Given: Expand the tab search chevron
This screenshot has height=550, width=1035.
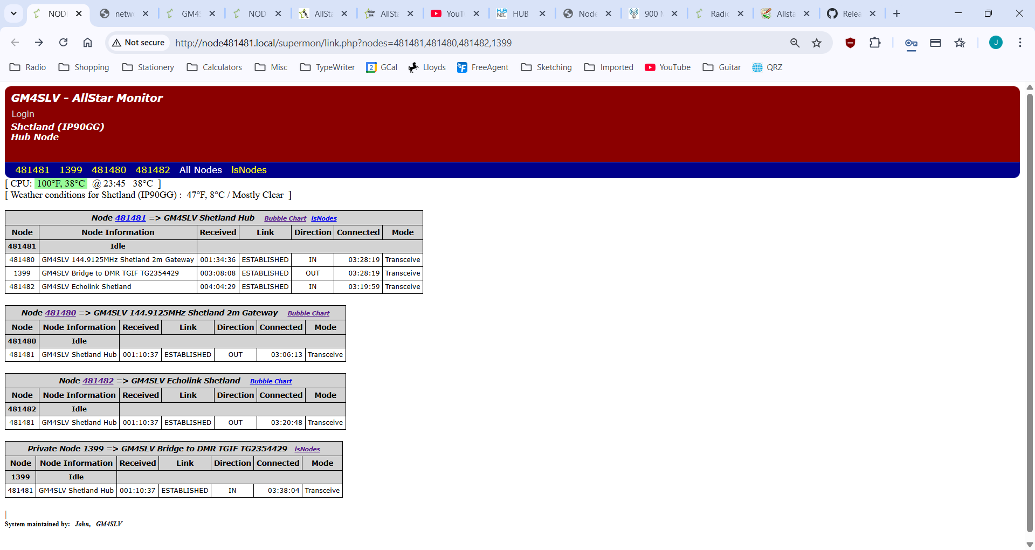Looking at the screenshot, I should (x=13, y=13).
